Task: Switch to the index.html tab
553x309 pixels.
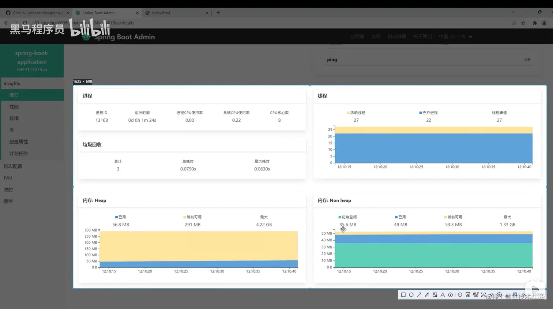Action: point(176,13)
